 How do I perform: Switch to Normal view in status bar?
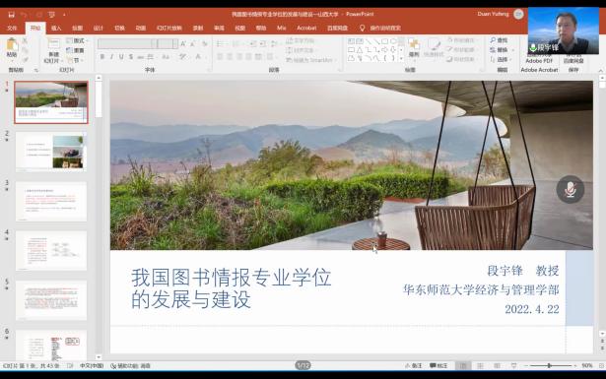click(x=462, y=365)
